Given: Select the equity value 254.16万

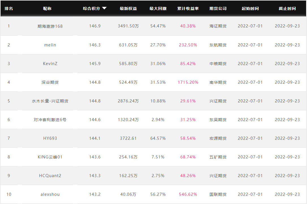Looking at the screenshot, I should pyautogui.click(x=128, y=157).
